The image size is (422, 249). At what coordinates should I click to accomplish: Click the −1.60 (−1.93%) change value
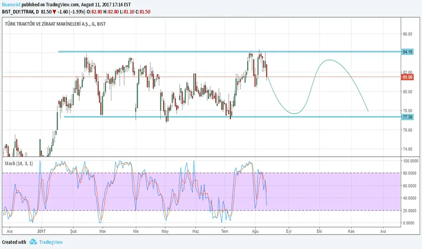tap(72, 12)
